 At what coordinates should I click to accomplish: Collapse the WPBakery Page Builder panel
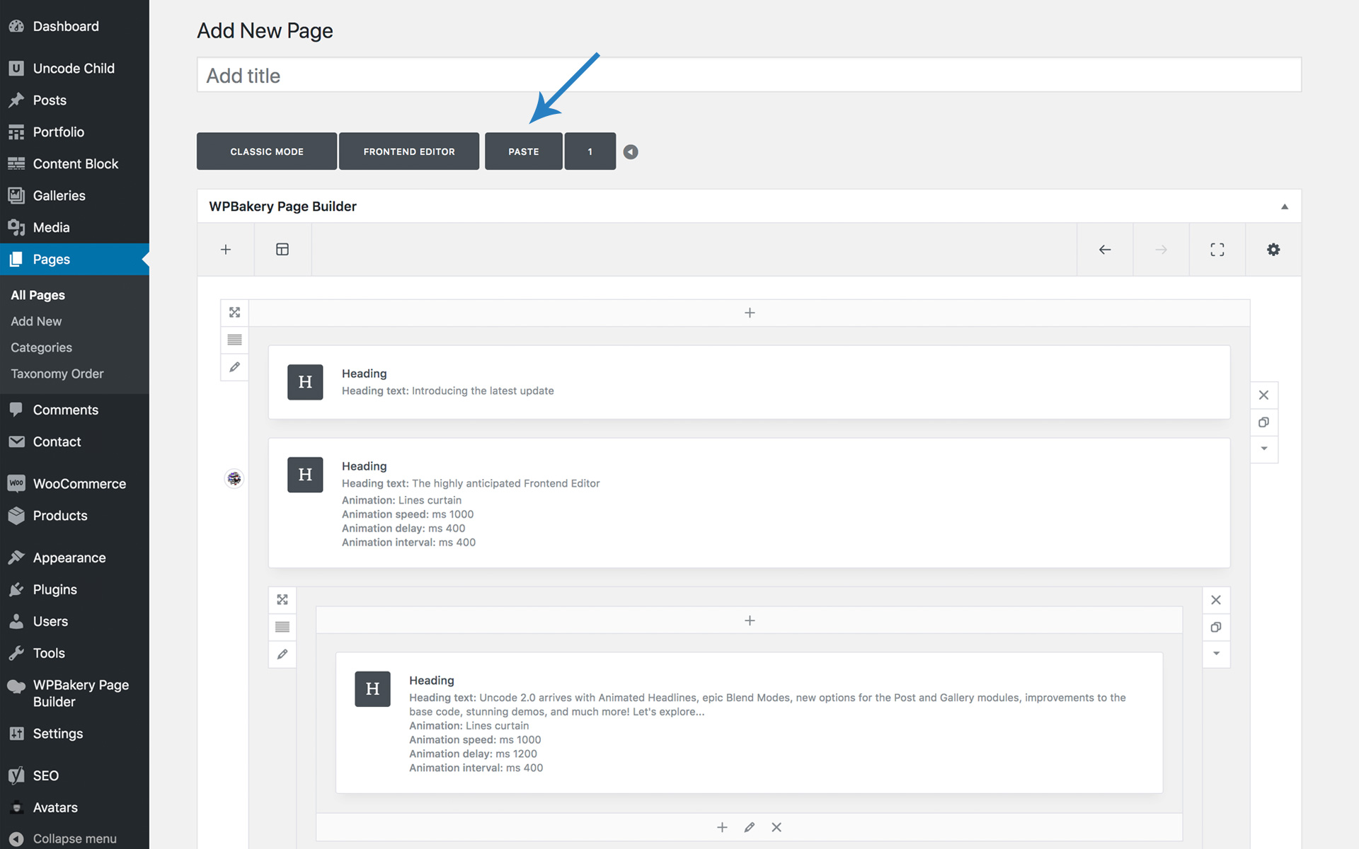coord(1284,207)
